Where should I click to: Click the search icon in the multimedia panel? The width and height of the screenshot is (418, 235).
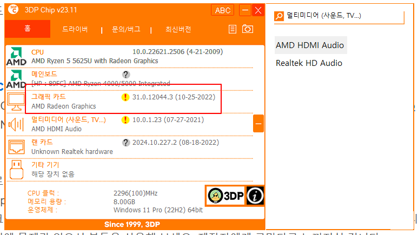pyautogui.click(x=279, y=16)
